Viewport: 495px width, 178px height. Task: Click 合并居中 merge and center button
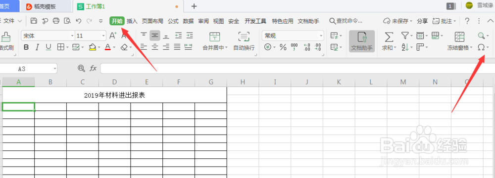tap(215, 41)
